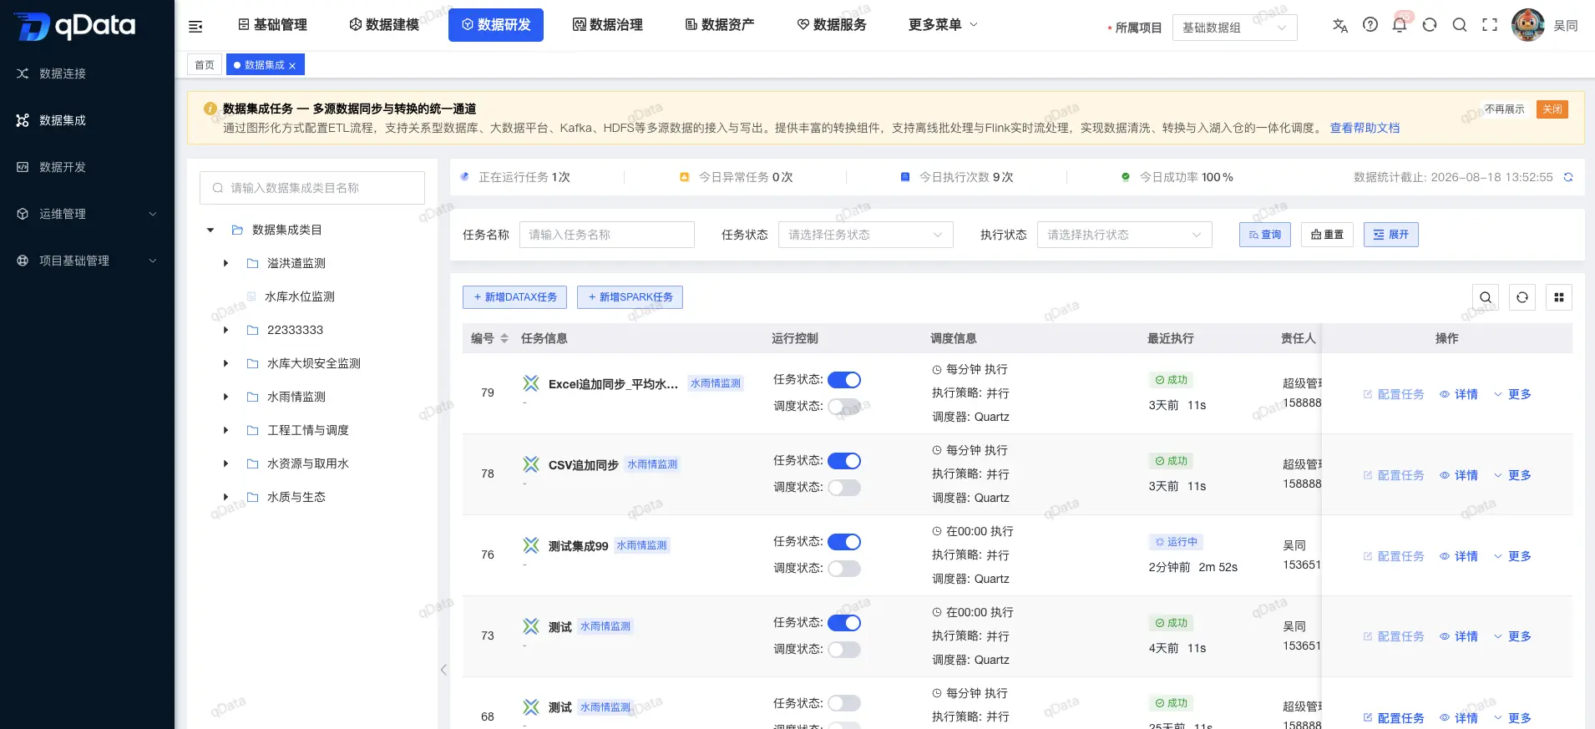This screenshot has width=1595, height=729.
Task: Click the qData logo
Action: tap(75, 26)
